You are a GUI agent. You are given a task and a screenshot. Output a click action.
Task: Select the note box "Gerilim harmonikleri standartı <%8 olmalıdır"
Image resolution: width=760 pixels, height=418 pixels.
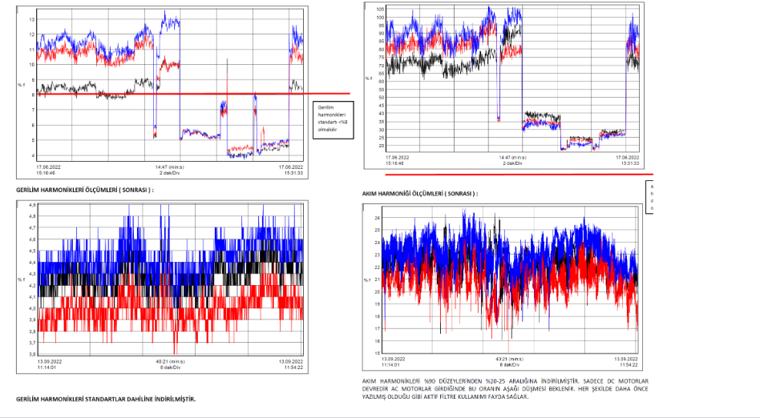[333, 119]
